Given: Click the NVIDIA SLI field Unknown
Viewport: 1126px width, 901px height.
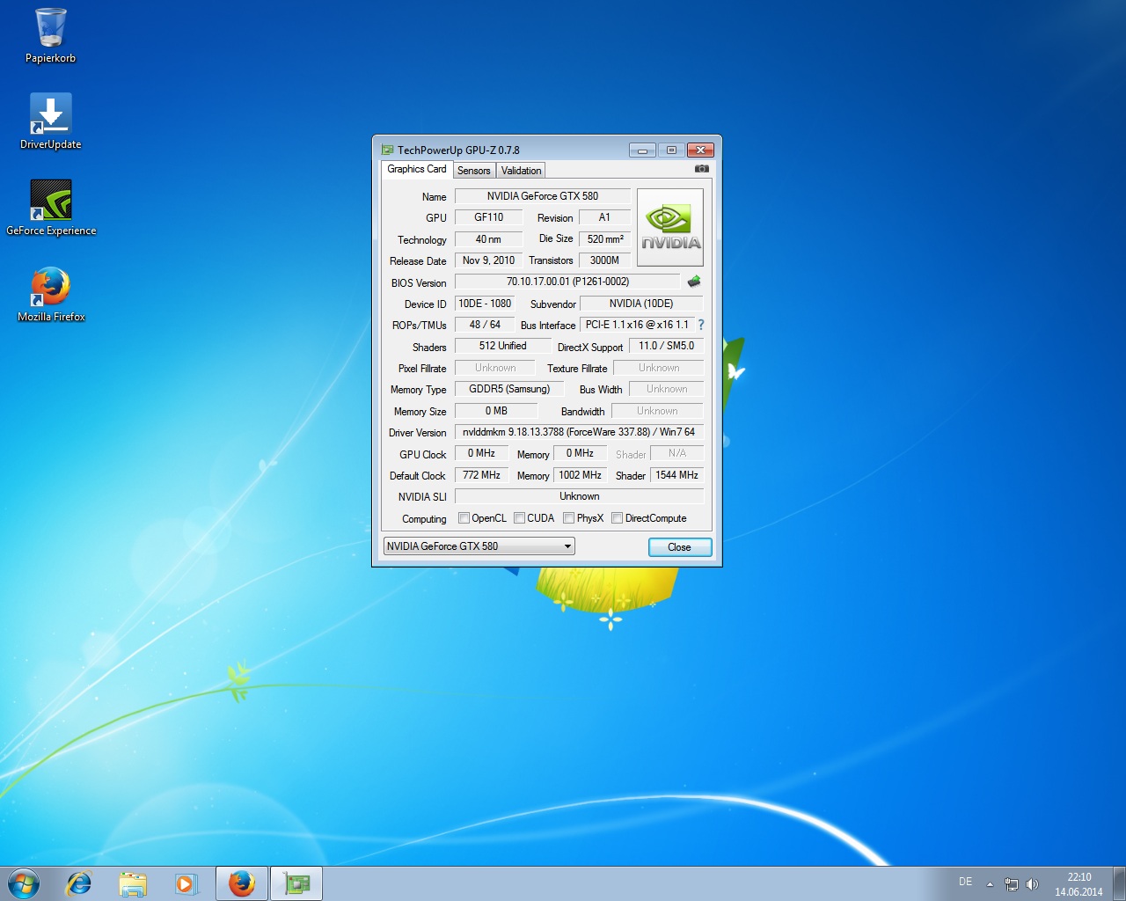Looking at the screenshot, I should 579,496.
